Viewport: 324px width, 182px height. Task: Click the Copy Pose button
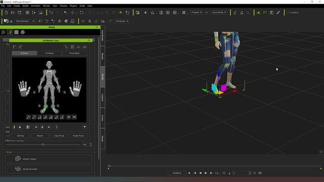click(59, 136)
